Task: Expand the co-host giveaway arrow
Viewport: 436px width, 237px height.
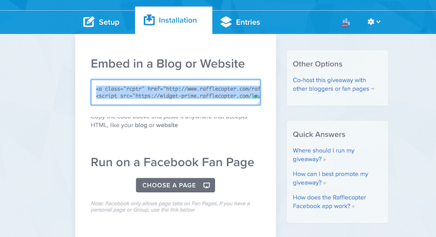Action: (x=372, y=89)
